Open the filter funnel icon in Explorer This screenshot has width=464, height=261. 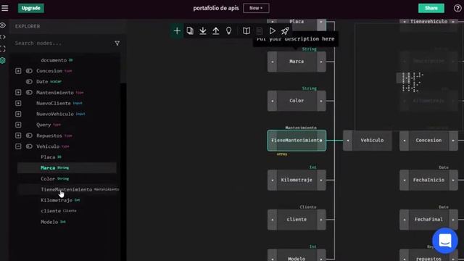pos(117,43)
